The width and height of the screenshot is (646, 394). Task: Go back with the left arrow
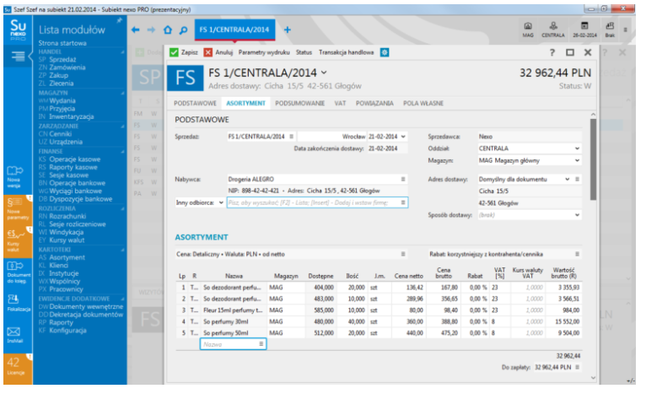click(x=136, y=30)
